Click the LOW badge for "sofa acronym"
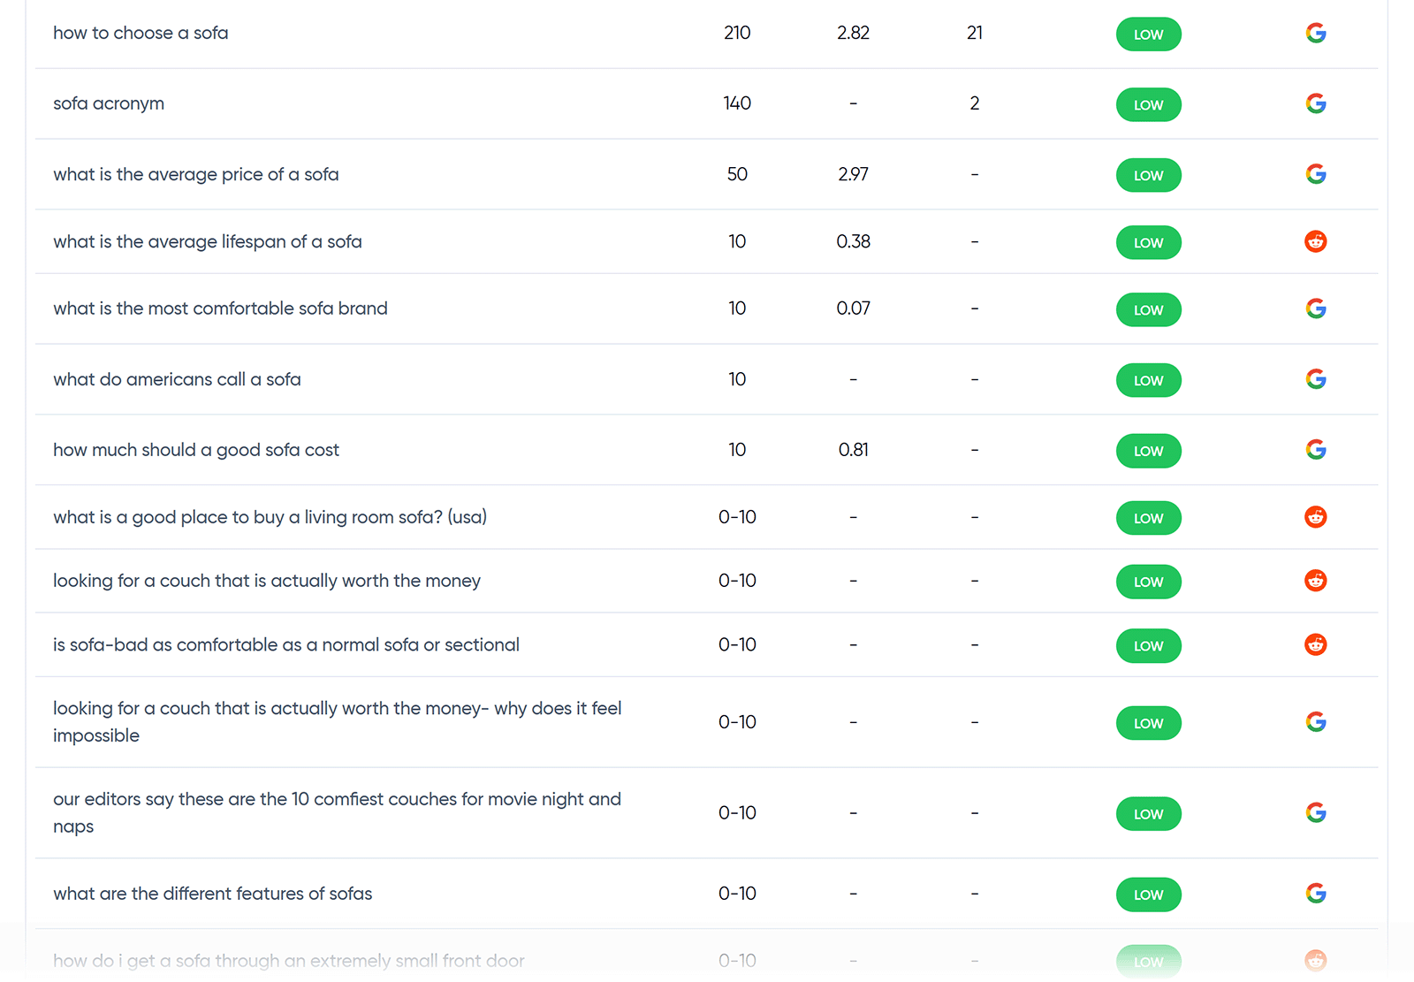The height and width of the screenshot is (982, 1414). (1148, 104)
